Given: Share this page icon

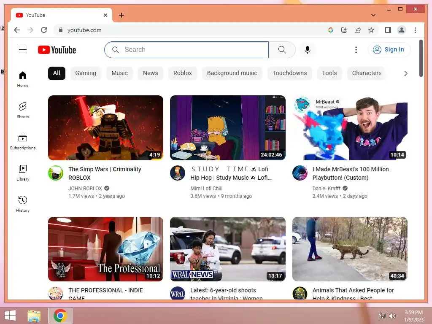Looking at the screenshot, I should 358,30.
